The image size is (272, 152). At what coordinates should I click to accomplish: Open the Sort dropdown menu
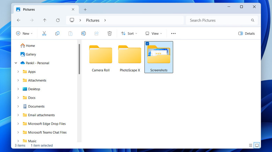[129, 34]
